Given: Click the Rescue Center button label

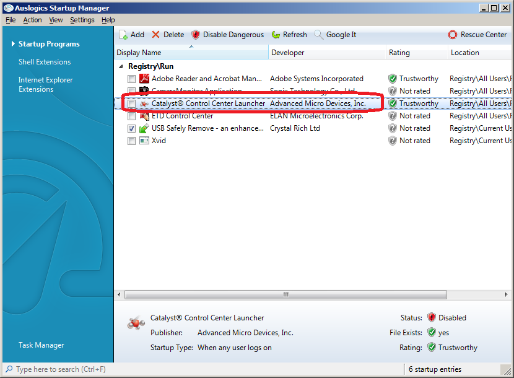Looking at the screenshot, I should (x=484, y=35).
